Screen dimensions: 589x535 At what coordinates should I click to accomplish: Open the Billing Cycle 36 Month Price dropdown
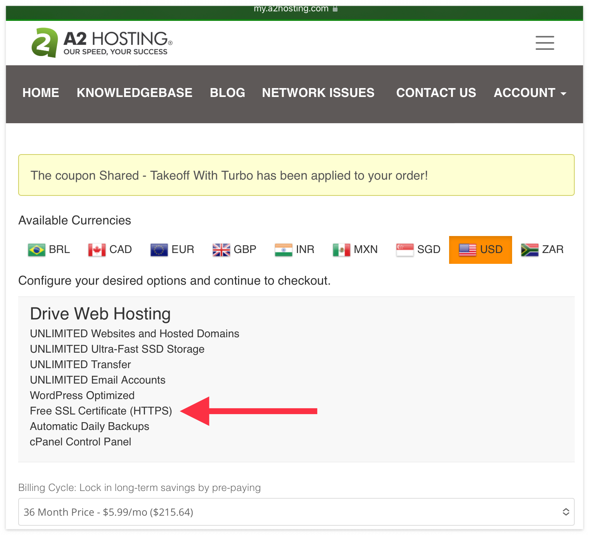pos(296,512)
